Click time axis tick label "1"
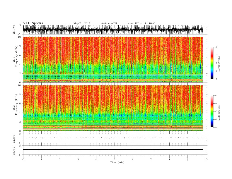Viewport: 232px width, 179px height. [41, 159]
